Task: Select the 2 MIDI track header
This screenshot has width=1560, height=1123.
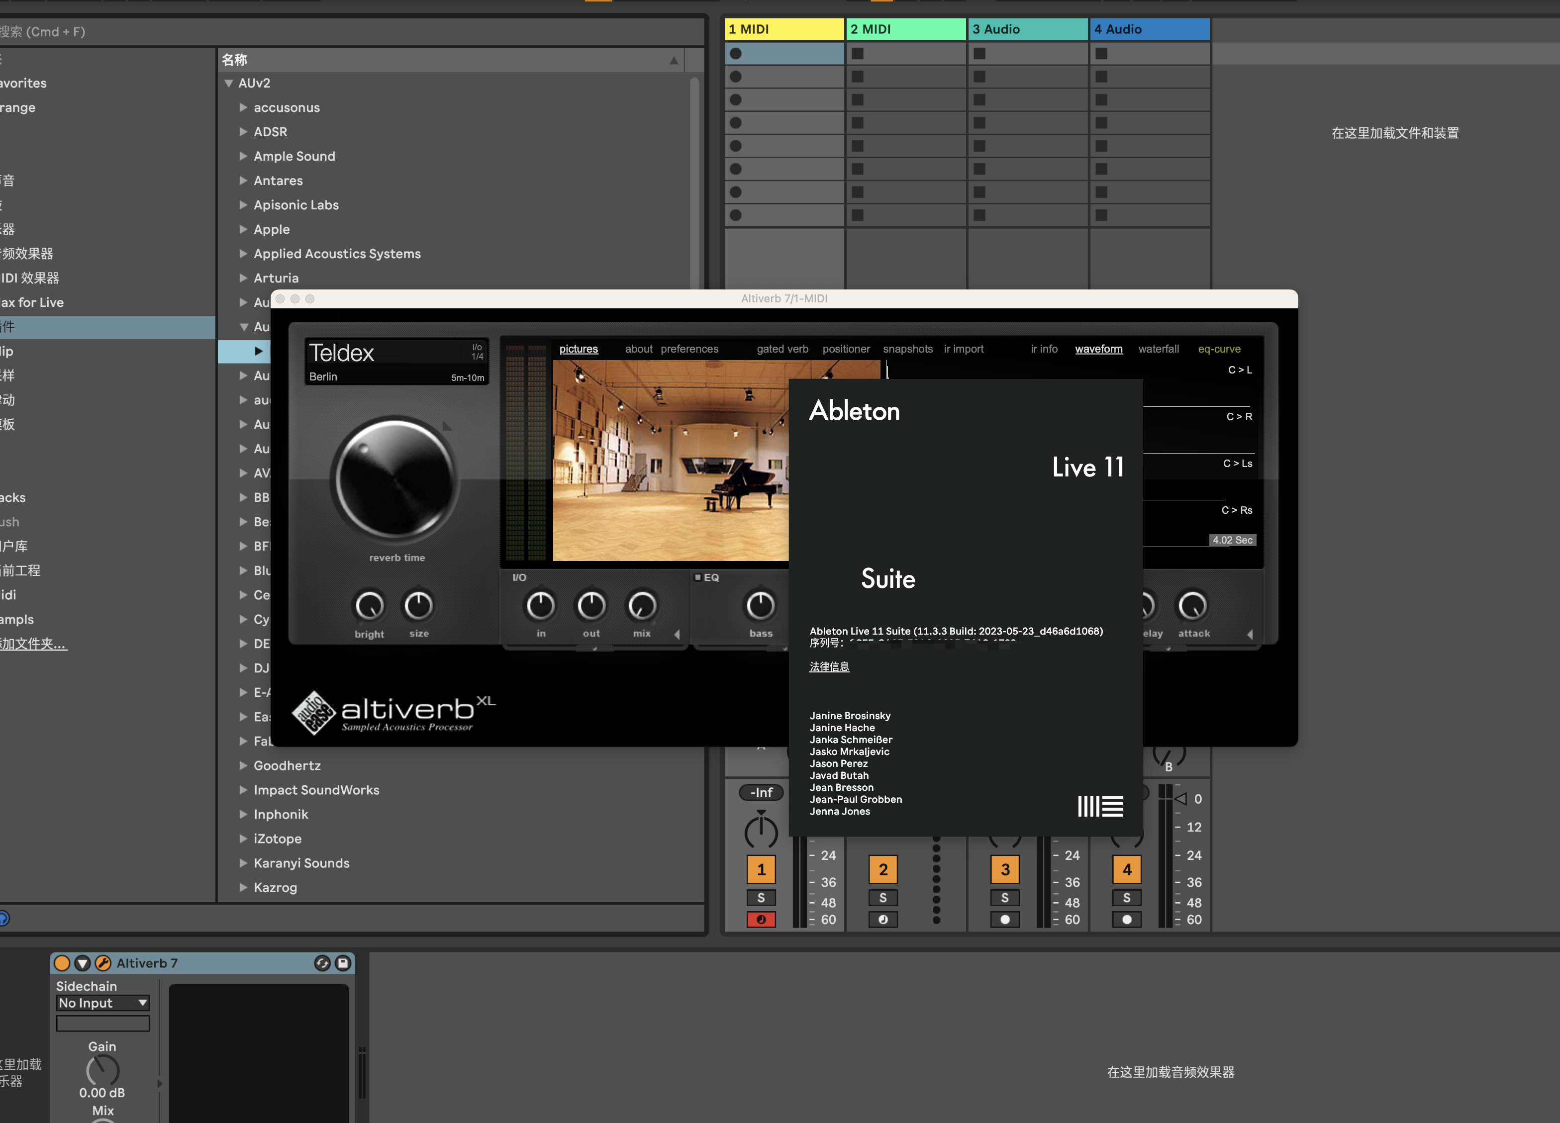Action: [x=906, y=29]
